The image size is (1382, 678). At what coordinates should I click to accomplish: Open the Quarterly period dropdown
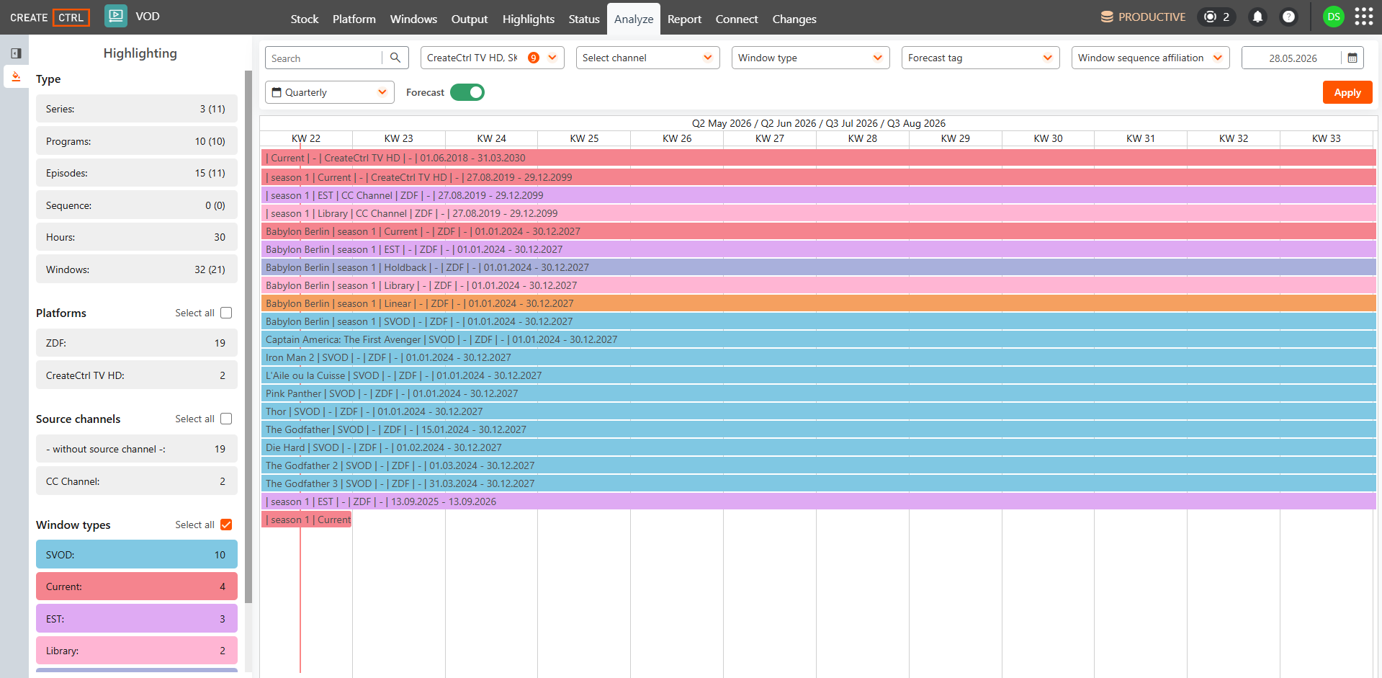tap(330, 92)
